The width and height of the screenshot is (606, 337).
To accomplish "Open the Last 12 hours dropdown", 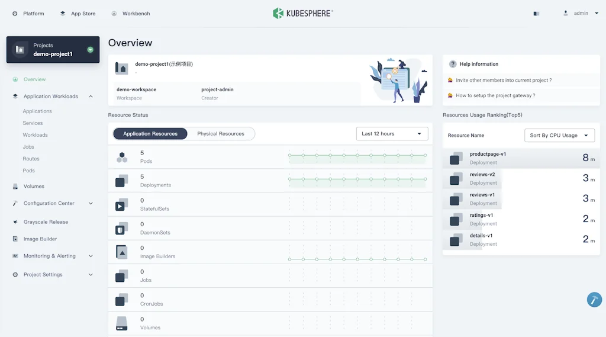I will coord(392,134).
